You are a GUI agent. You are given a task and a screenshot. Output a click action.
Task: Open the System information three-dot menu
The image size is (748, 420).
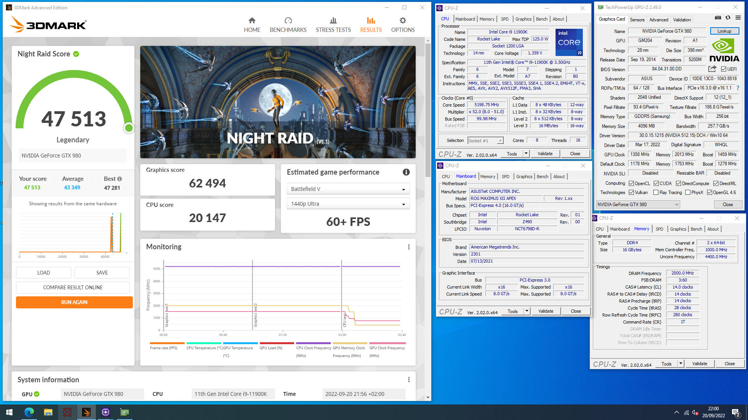(409, 380)
